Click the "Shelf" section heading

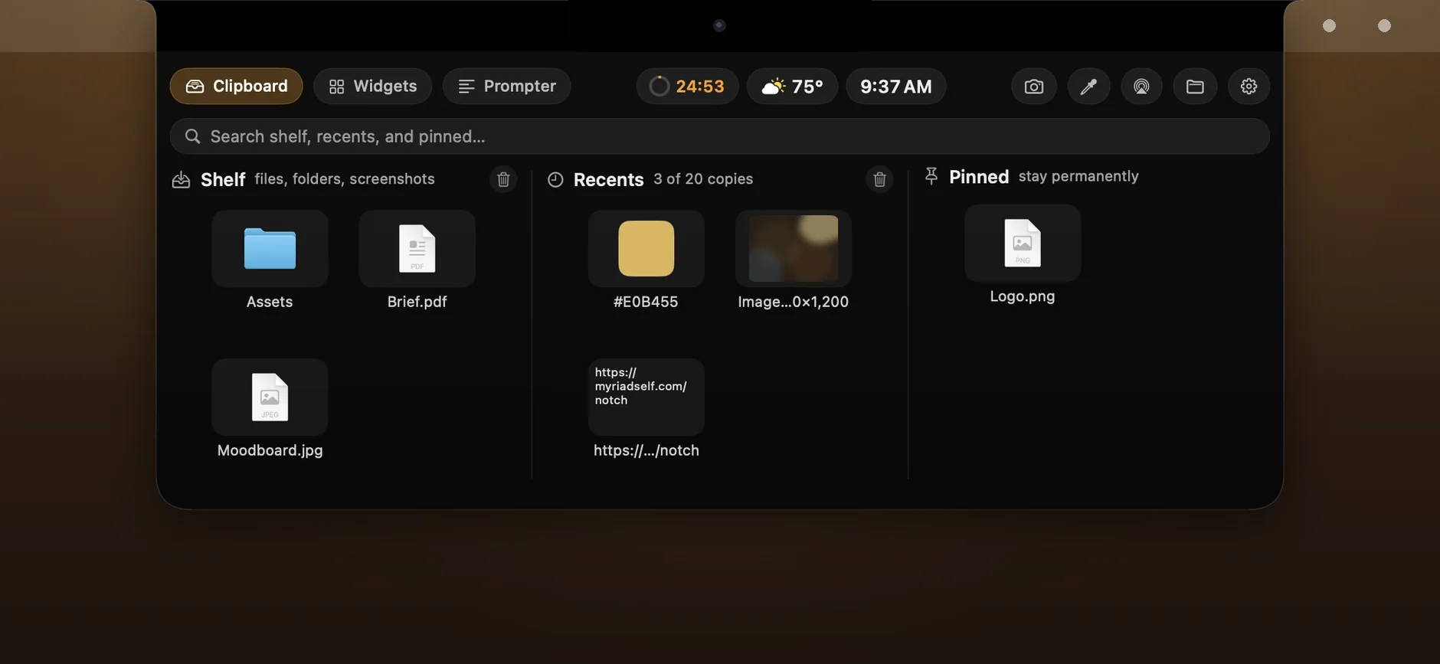(x=223, y=179)
